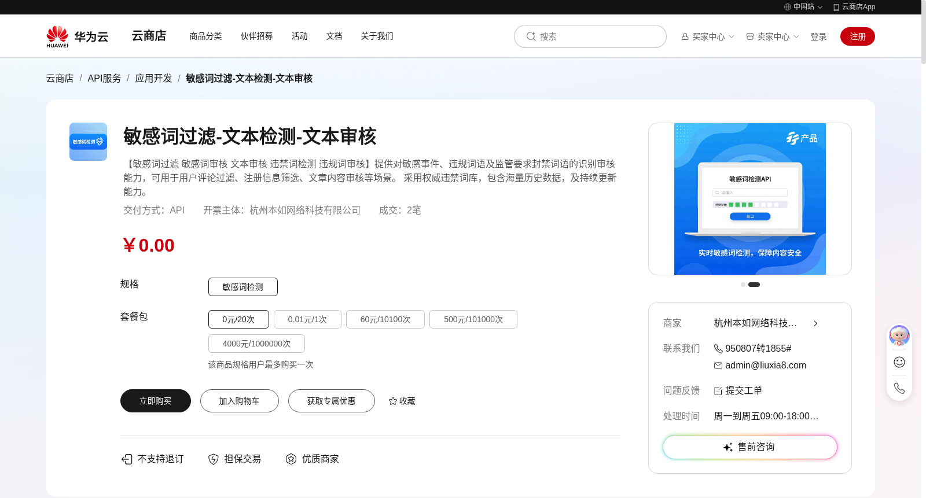Screen dimensions: 926x498
Task: Click the Huawei Cloud logo
Action: coord(78,36)
